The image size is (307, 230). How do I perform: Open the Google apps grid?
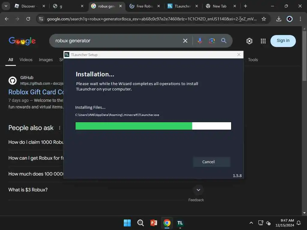coord(263,41)
